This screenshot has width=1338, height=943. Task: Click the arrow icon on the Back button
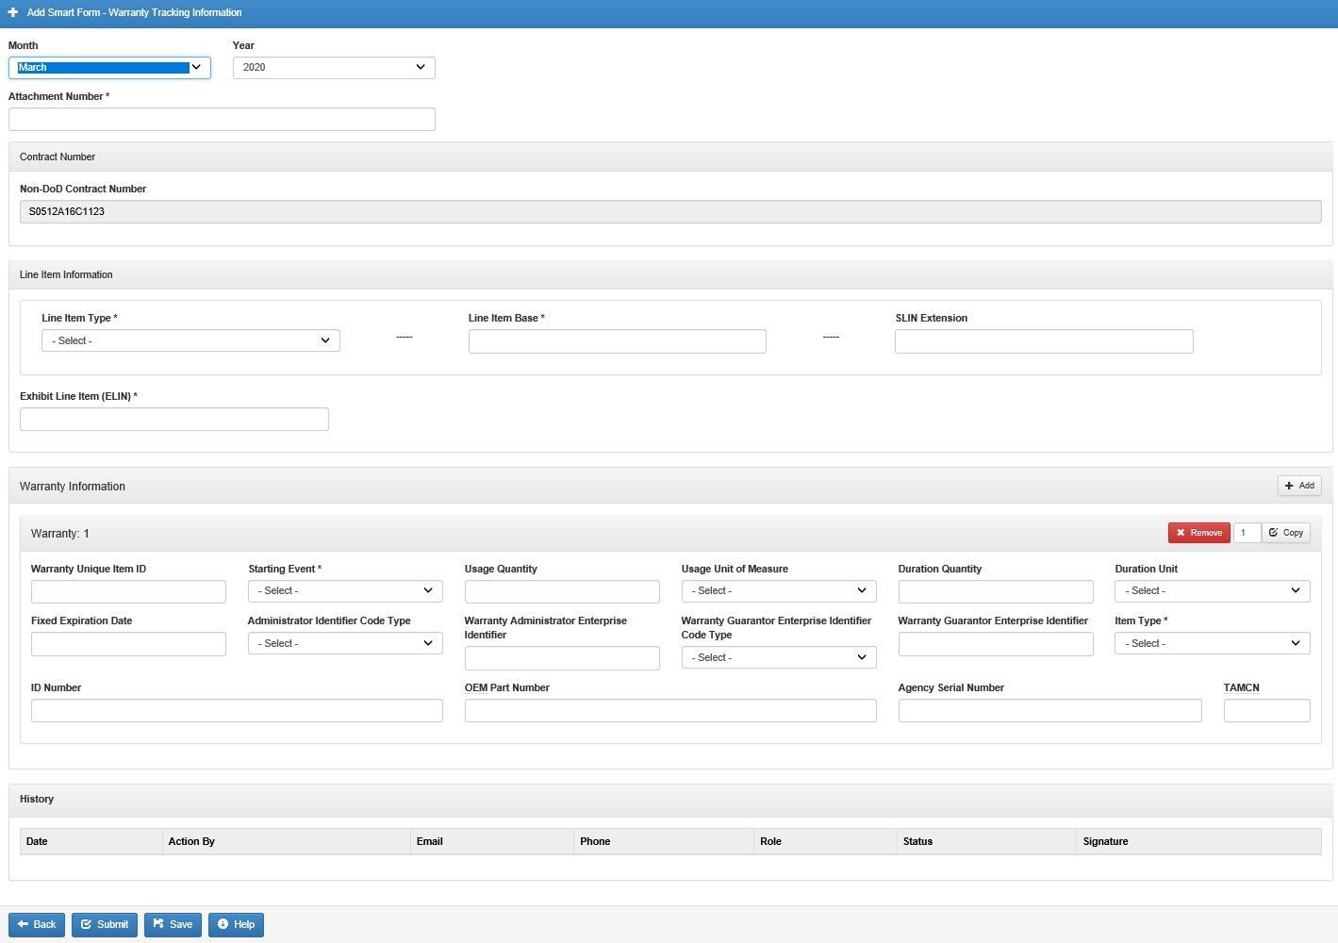pyautogui.click(x=23, y=924)
